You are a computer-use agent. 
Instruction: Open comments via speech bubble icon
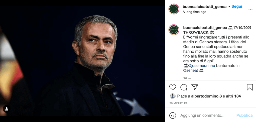click(184, 87)
